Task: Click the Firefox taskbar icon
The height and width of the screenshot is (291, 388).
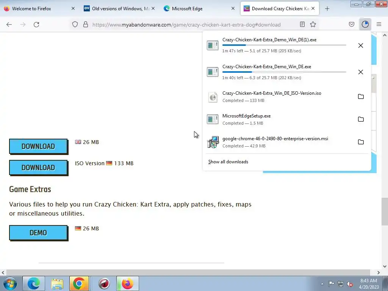Action: (x=127, y=283)
